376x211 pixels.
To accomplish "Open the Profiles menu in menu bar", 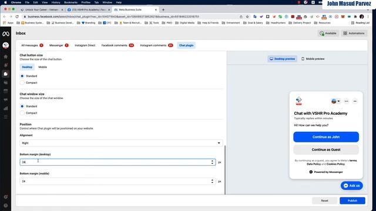I will [86, 2].
